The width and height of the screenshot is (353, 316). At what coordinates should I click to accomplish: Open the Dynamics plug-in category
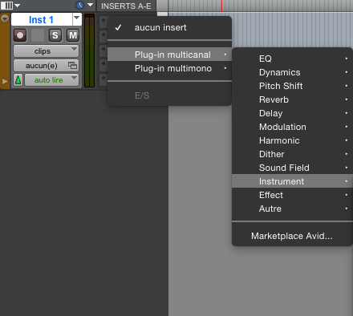292,72
